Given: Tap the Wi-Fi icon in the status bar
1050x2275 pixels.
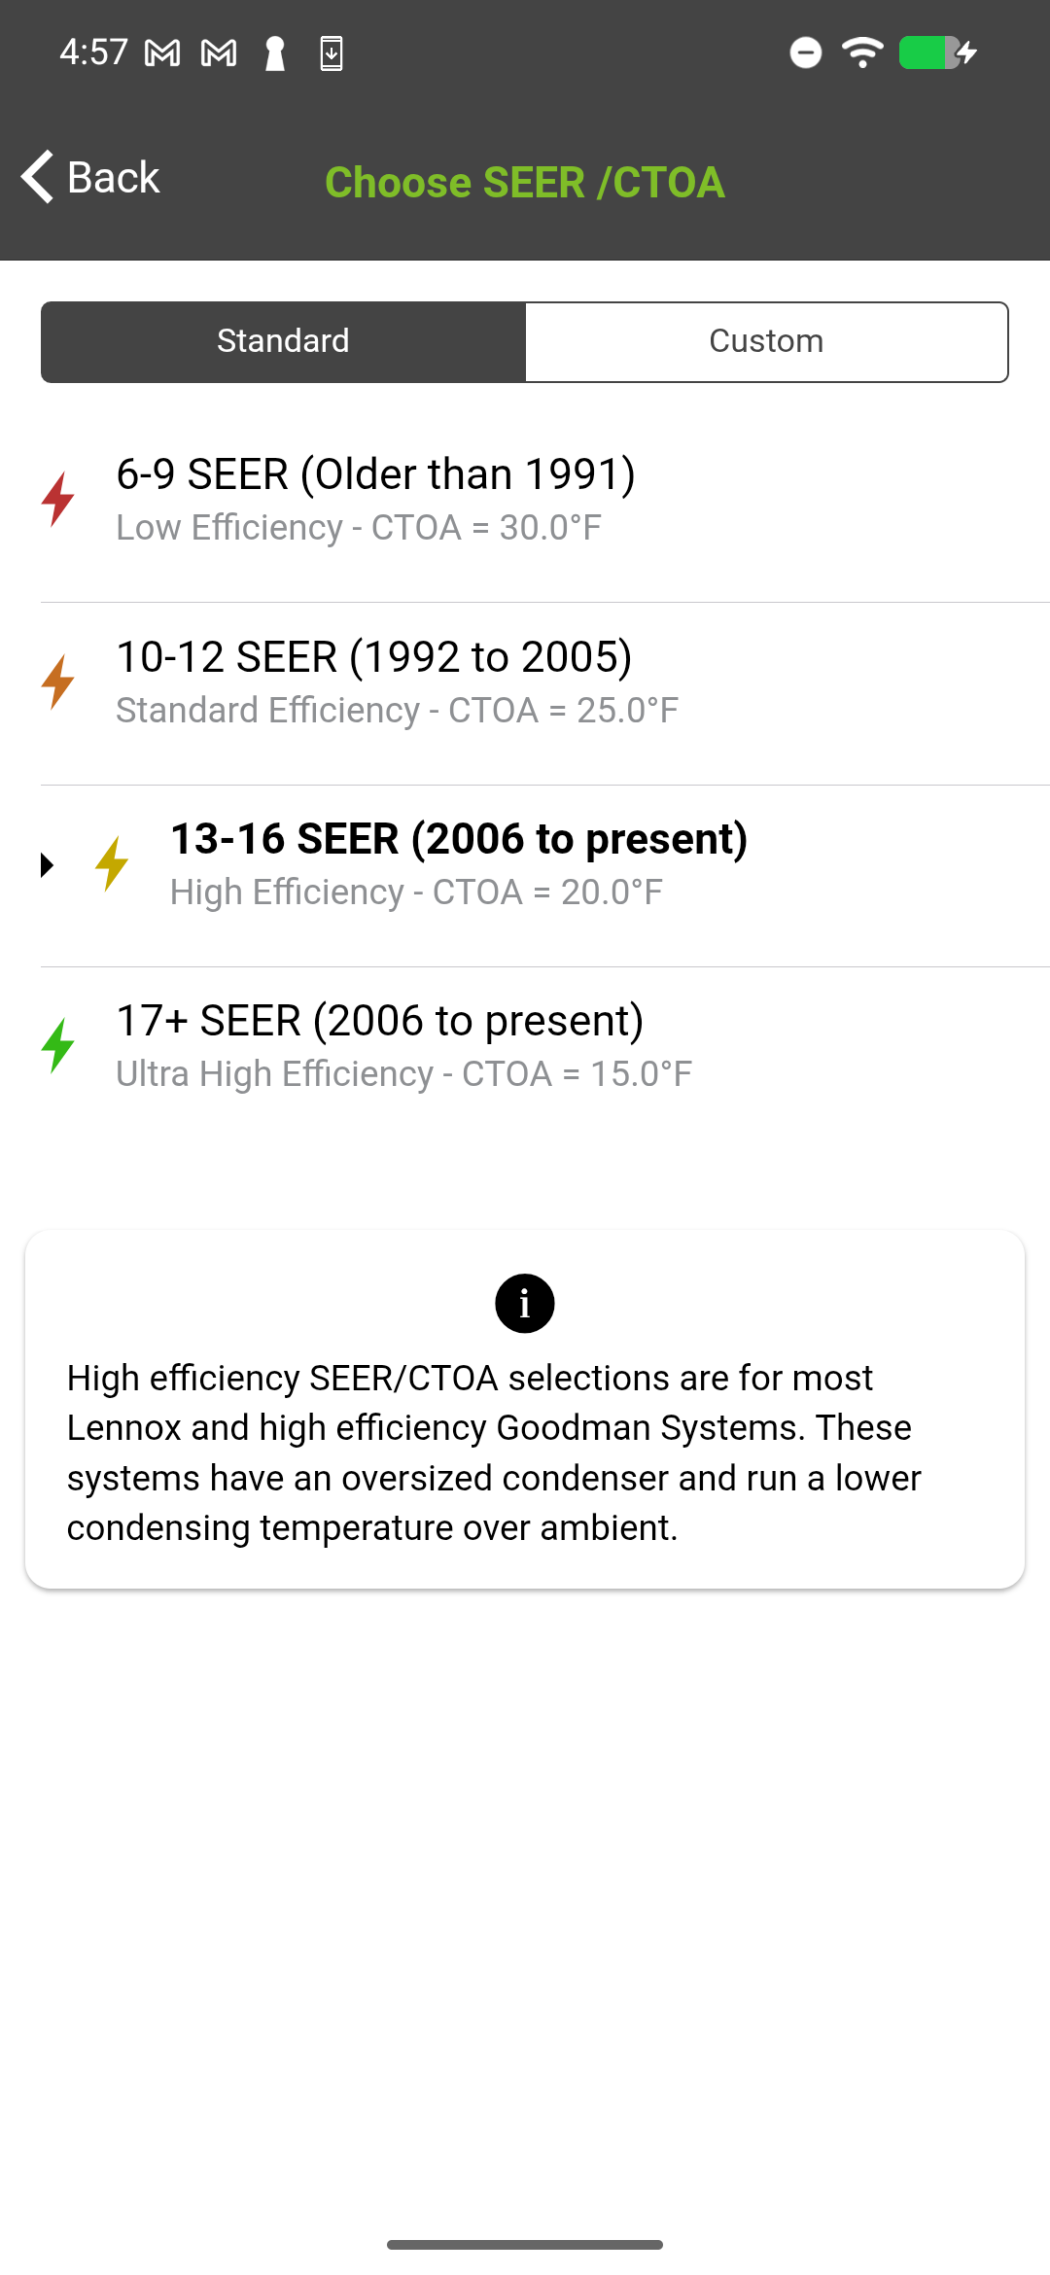Looking at the screenshot, I should [x=859, y=52].
